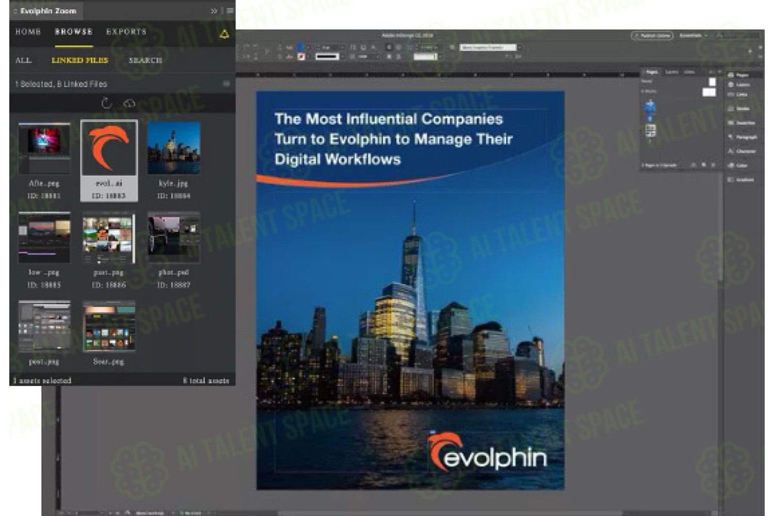Select the ALL sub-tab
This screenshot has height=516, width=774.
23,60
